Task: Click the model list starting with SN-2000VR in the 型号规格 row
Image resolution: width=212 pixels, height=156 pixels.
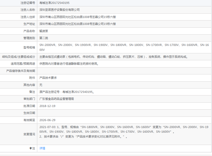Action: pyautogui.click(x=124, y=47)
